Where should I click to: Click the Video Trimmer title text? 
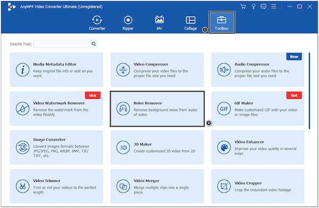(47, 181)
